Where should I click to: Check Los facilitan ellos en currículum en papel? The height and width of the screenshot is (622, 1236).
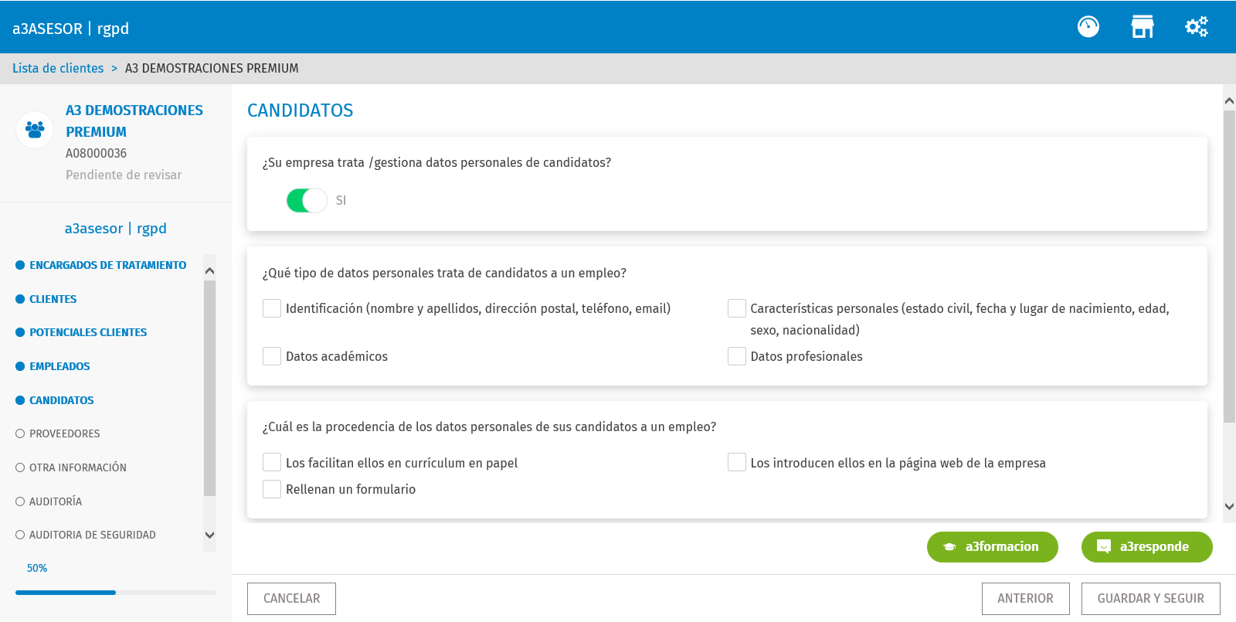tap(272, 462)
